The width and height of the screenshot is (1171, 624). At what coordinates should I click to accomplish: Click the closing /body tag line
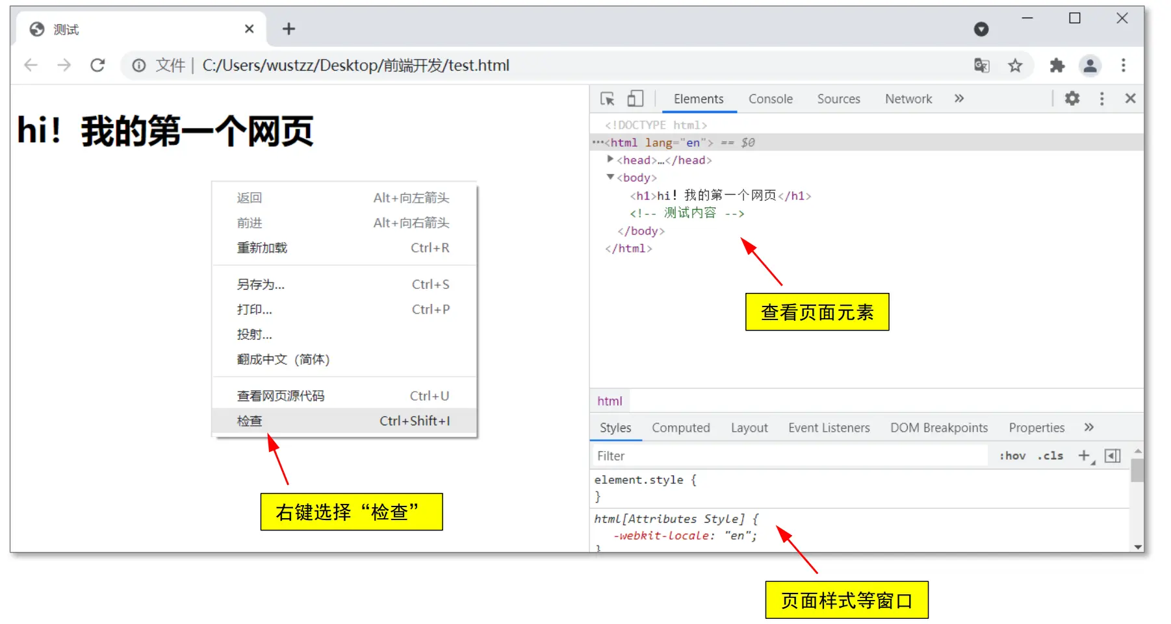pos(641,231)
